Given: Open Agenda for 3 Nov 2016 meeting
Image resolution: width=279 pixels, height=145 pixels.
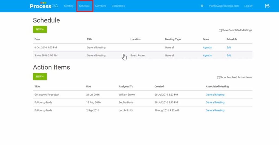Looking at the screenshot, I should (207, 55).
